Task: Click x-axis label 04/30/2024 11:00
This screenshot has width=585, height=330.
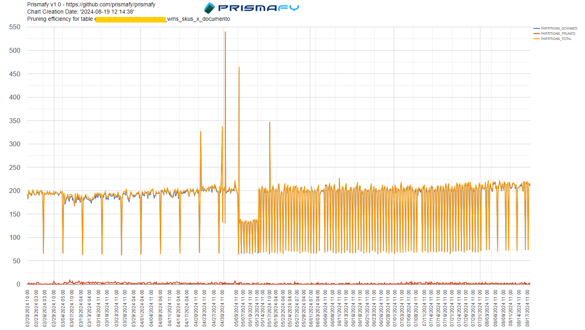Action: click(x=223, y=308)
